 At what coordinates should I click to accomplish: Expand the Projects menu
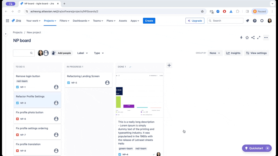coord(50,21)
